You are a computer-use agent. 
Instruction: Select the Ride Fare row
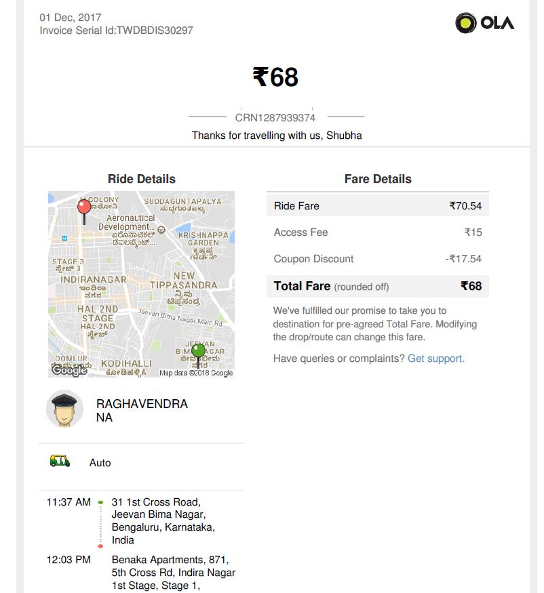pyautogui.click(x=377, y=206)
